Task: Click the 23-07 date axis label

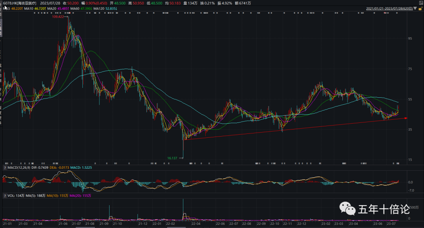Action: pos(391,224)
